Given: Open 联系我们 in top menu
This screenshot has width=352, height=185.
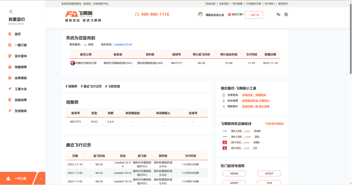Looking at the screenshot, I should (283, 4).
